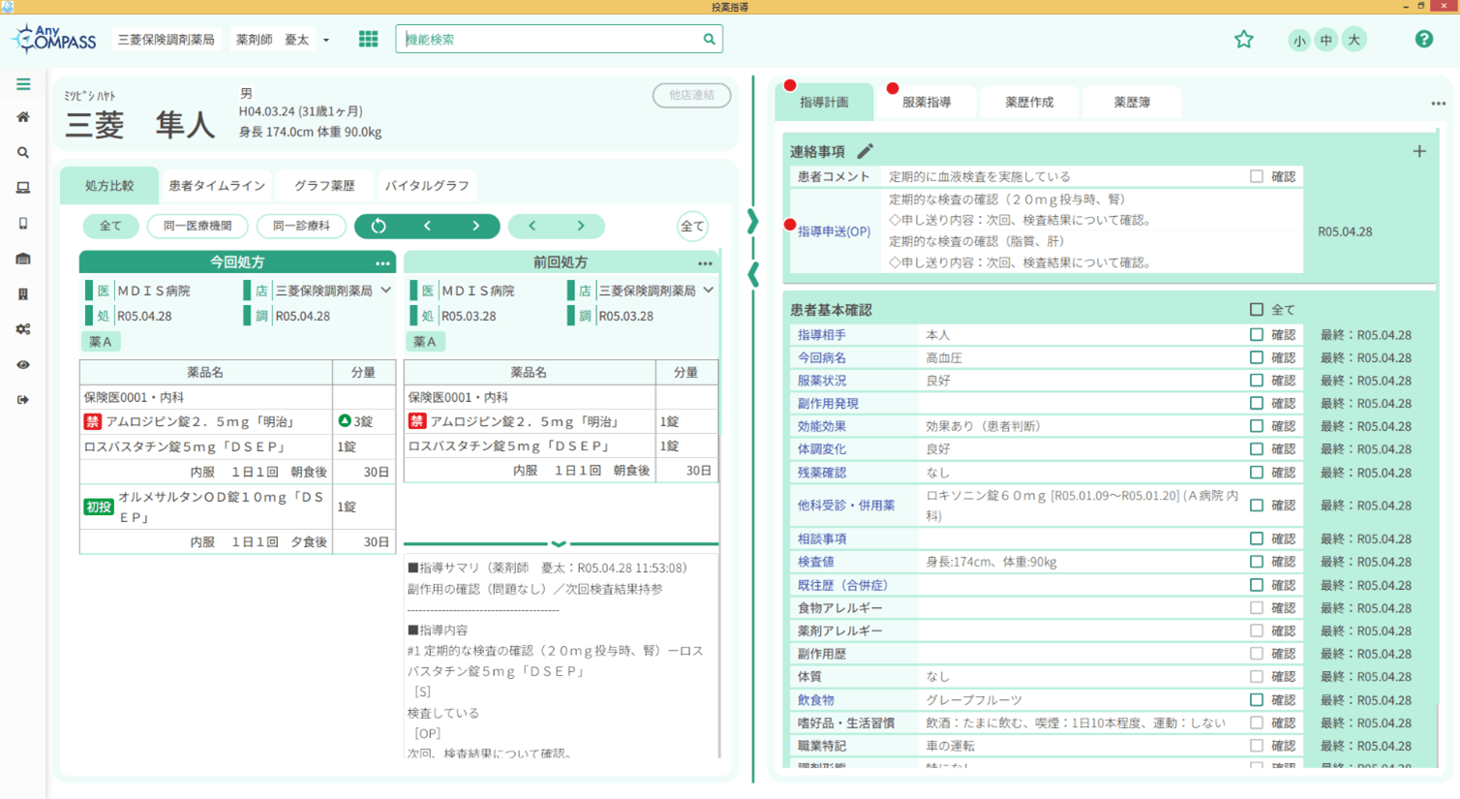The image size is (1460, 799).
Task: Open the settings gears icon in the sidebar
Action: [x=22, y=329]
